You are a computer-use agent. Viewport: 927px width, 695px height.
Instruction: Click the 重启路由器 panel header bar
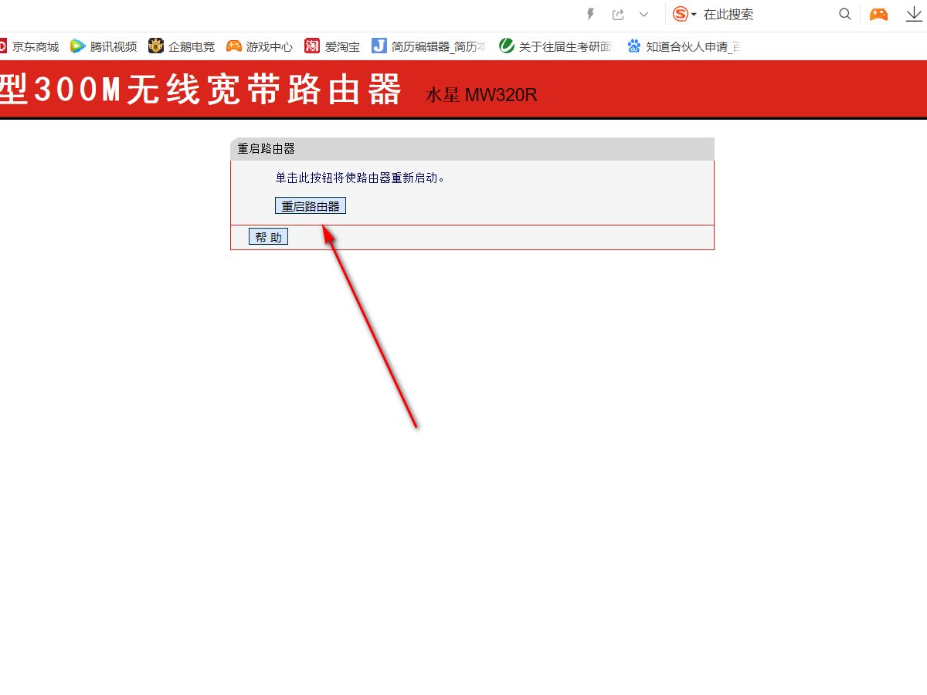tap(471, 148)
